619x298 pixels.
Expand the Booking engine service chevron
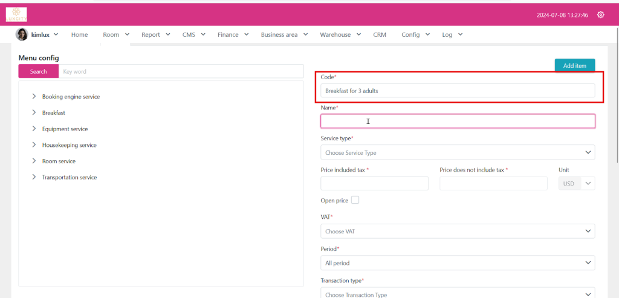(34, 97)
